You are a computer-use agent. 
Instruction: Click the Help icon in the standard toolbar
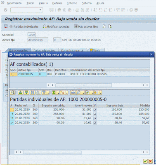click(x=131, y=10)
